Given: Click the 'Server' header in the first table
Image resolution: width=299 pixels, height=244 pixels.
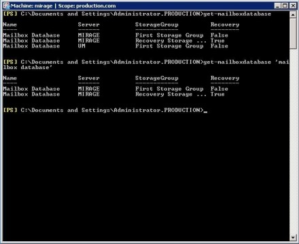Looking at the screenshot, I should (x=88, y=24).
